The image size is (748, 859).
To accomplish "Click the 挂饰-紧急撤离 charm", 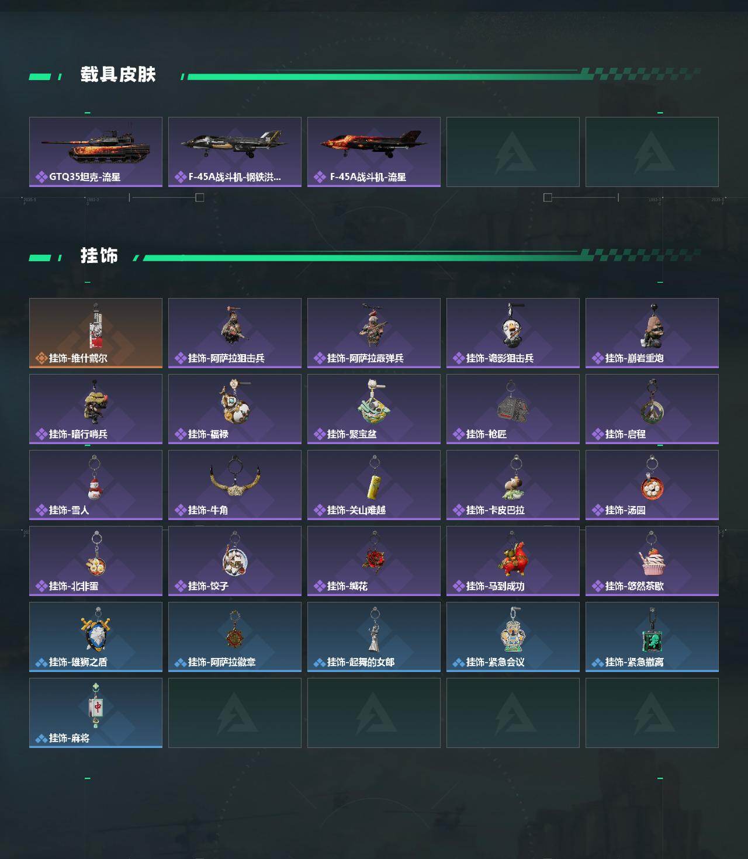I will [x=652, y=637].
